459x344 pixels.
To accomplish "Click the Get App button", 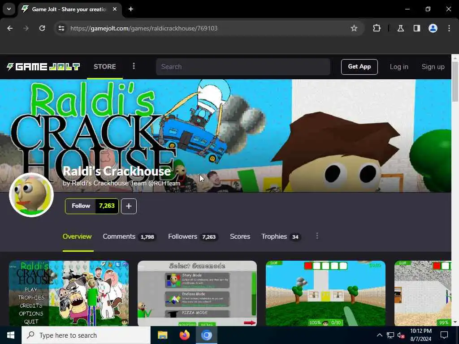I will [359, 67].
